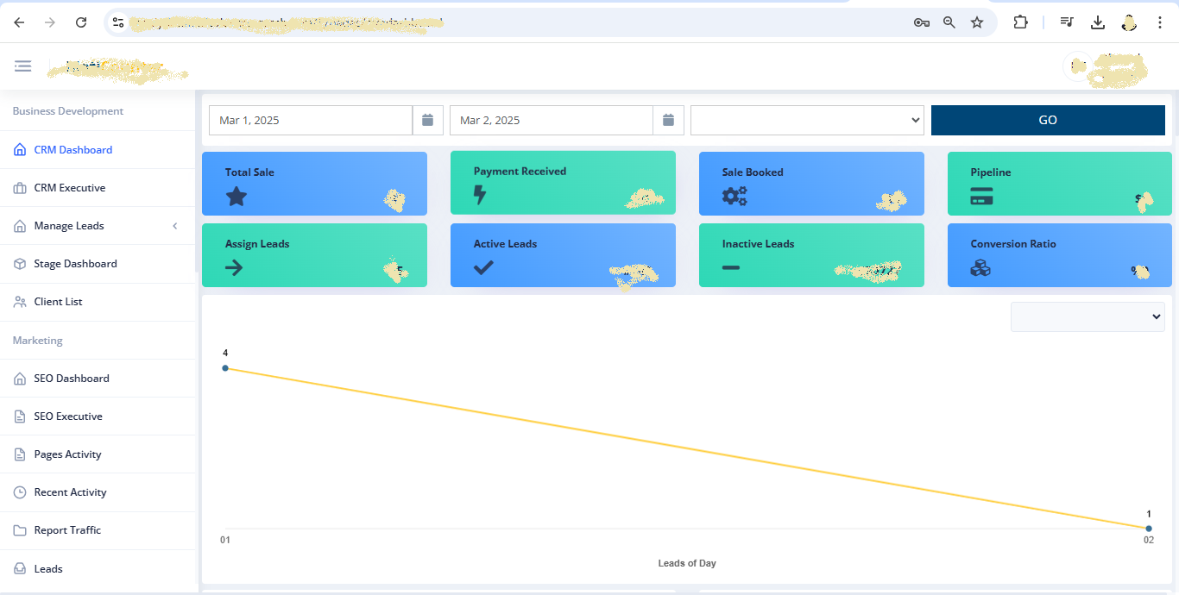Click the hamburger menu icon

(22, 66)
